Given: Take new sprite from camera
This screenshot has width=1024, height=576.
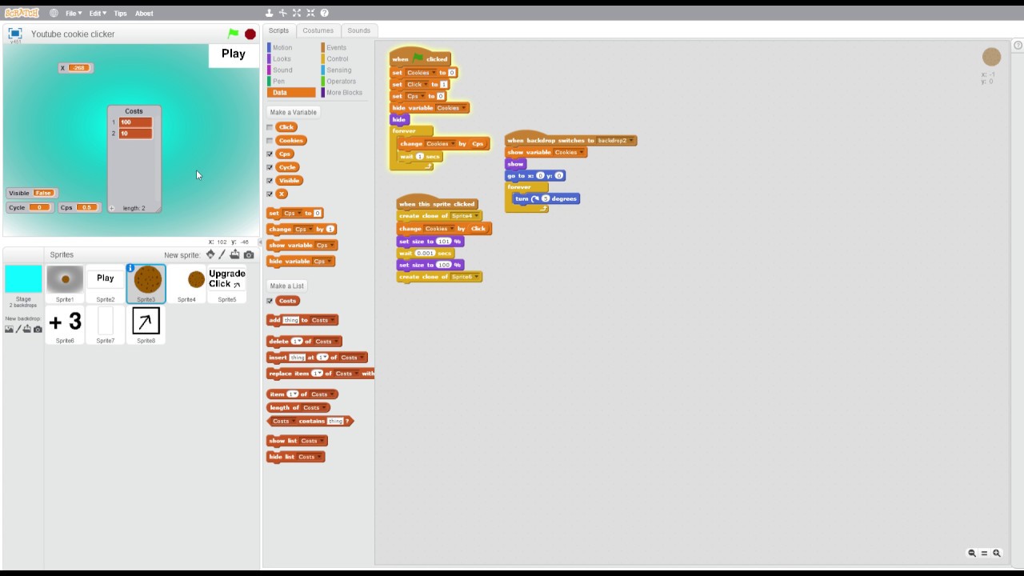Looking at the screenshot, I should tap(249, 254).
